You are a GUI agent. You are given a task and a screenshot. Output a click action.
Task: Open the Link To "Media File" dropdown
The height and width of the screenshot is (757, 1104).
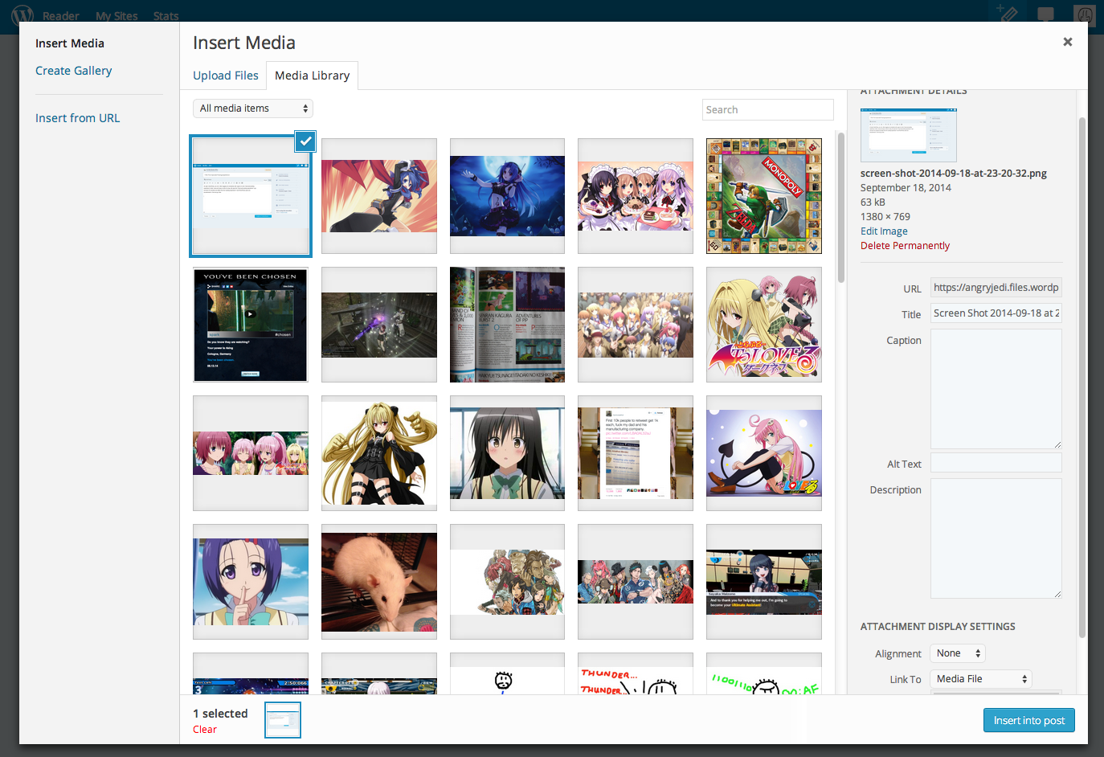980,678
